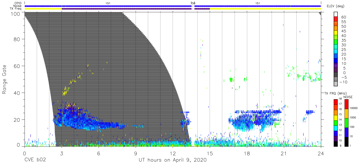
Task: Click the 'NOISE' legend title
Action: (x=348, y=97)
